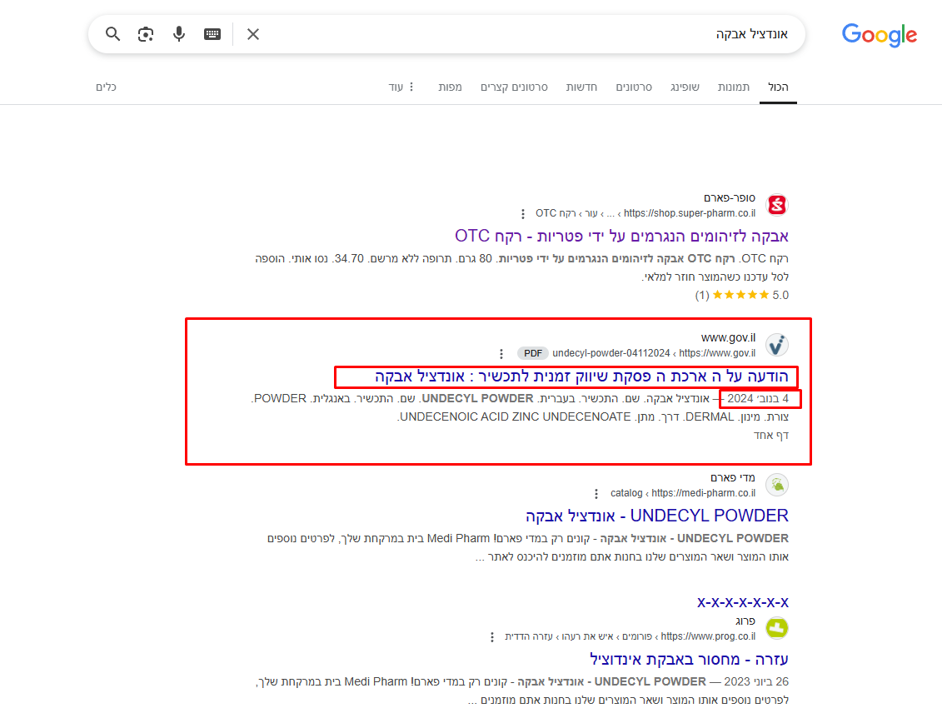Click the דף אחד text under gov.il result
The width and height of the screenshot is (942, 723).
770,435
